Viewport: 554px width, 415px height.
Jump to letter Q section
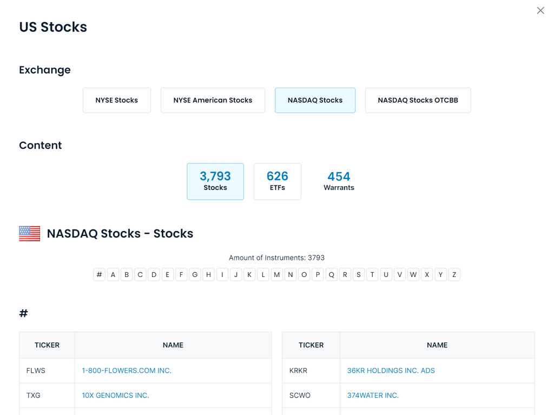coord(331,275)
